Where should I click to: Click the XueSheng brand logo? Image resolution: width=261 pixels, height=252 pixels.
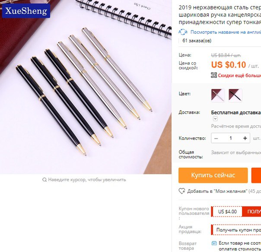tap(26, 11)
